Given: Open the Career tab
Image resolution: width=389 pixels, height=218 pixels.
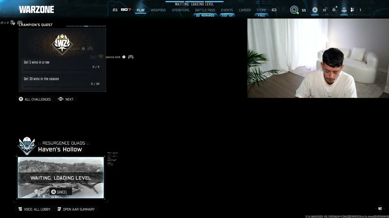Looking at the screenshot, I should [x=245, y=10].
